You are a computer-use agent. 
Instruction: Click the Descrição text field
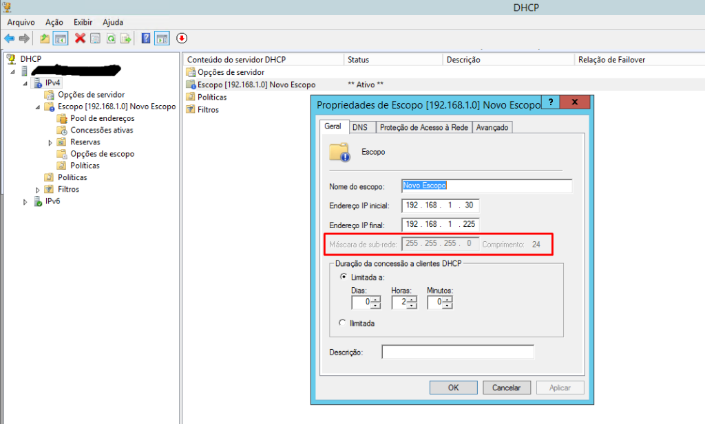(x=458, y=352)
